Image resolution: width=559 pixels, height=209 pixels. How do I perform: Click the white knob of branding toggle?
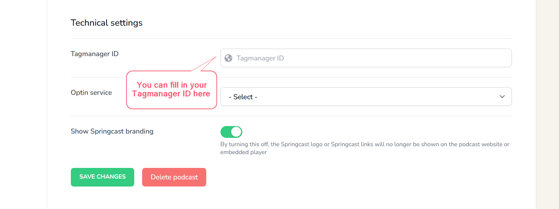pyautogui.click(x=236, y=132)
